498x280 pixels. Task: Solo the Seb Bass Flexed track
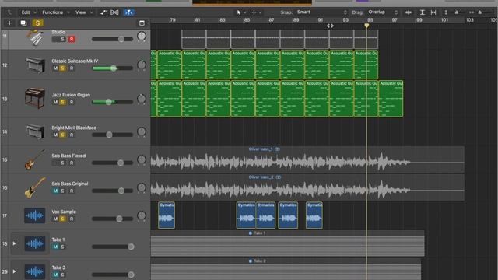[62, 163]
